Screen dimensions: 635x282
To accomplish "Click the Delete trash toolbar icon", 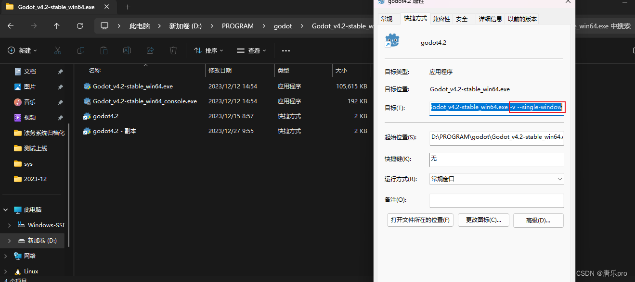I will (173, 50).
